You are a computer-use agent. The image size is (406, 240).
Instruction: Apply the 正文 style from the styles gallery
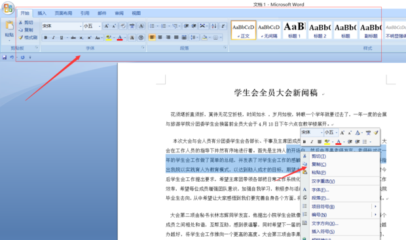click(244, 30)
